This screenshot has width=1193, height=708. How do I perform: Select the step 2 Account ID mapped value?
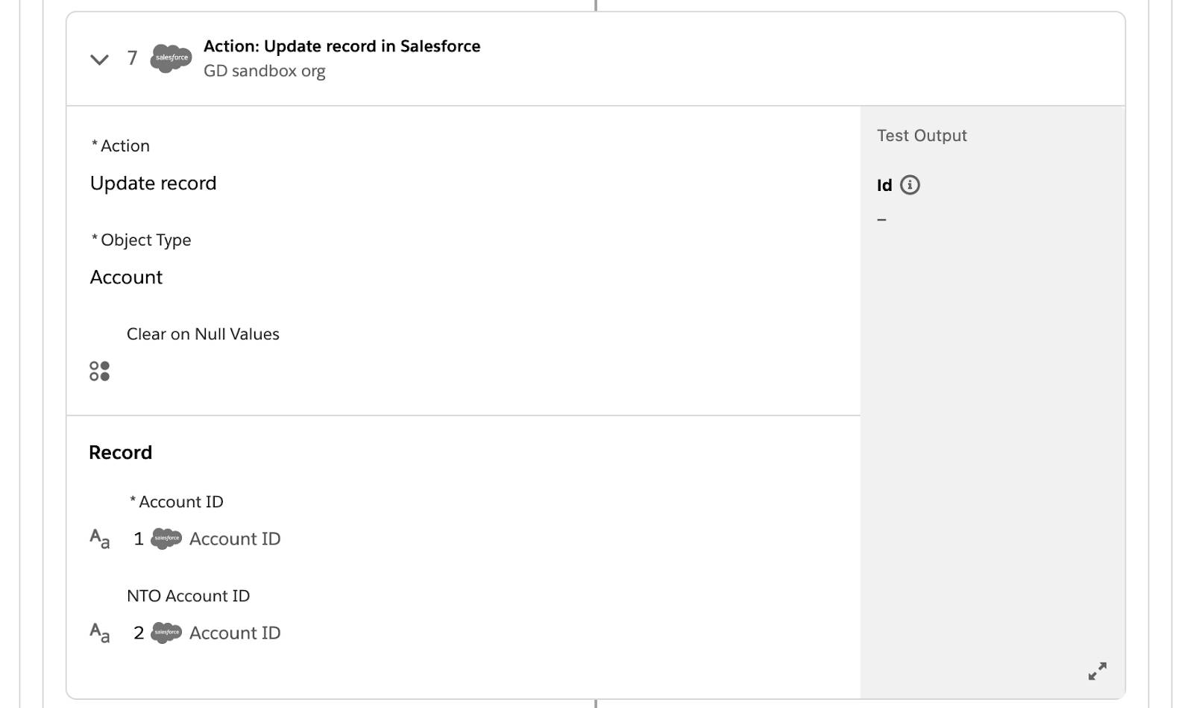point(207,633)
